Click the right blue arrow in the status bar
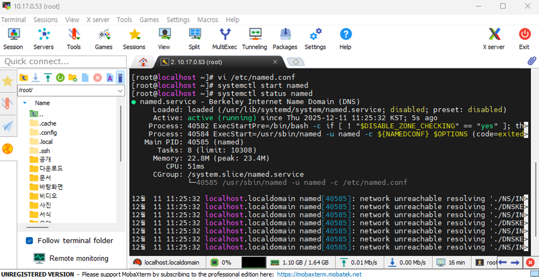Viewport: 539px width, 277px height. [515, 263]
